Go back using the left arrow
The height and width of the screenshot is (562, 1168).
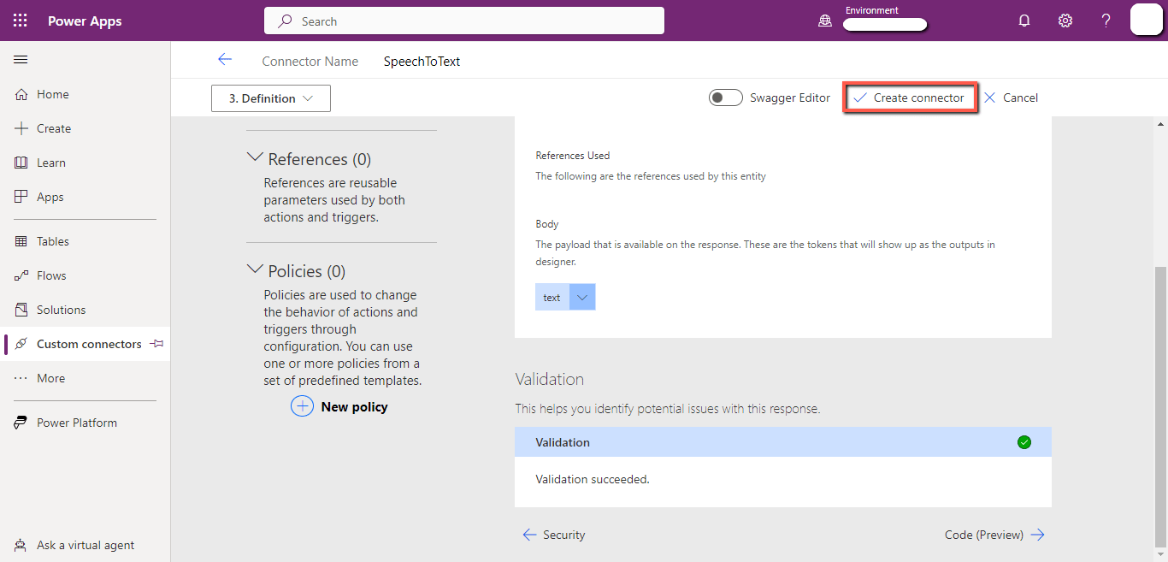click(x=225, y=59)
